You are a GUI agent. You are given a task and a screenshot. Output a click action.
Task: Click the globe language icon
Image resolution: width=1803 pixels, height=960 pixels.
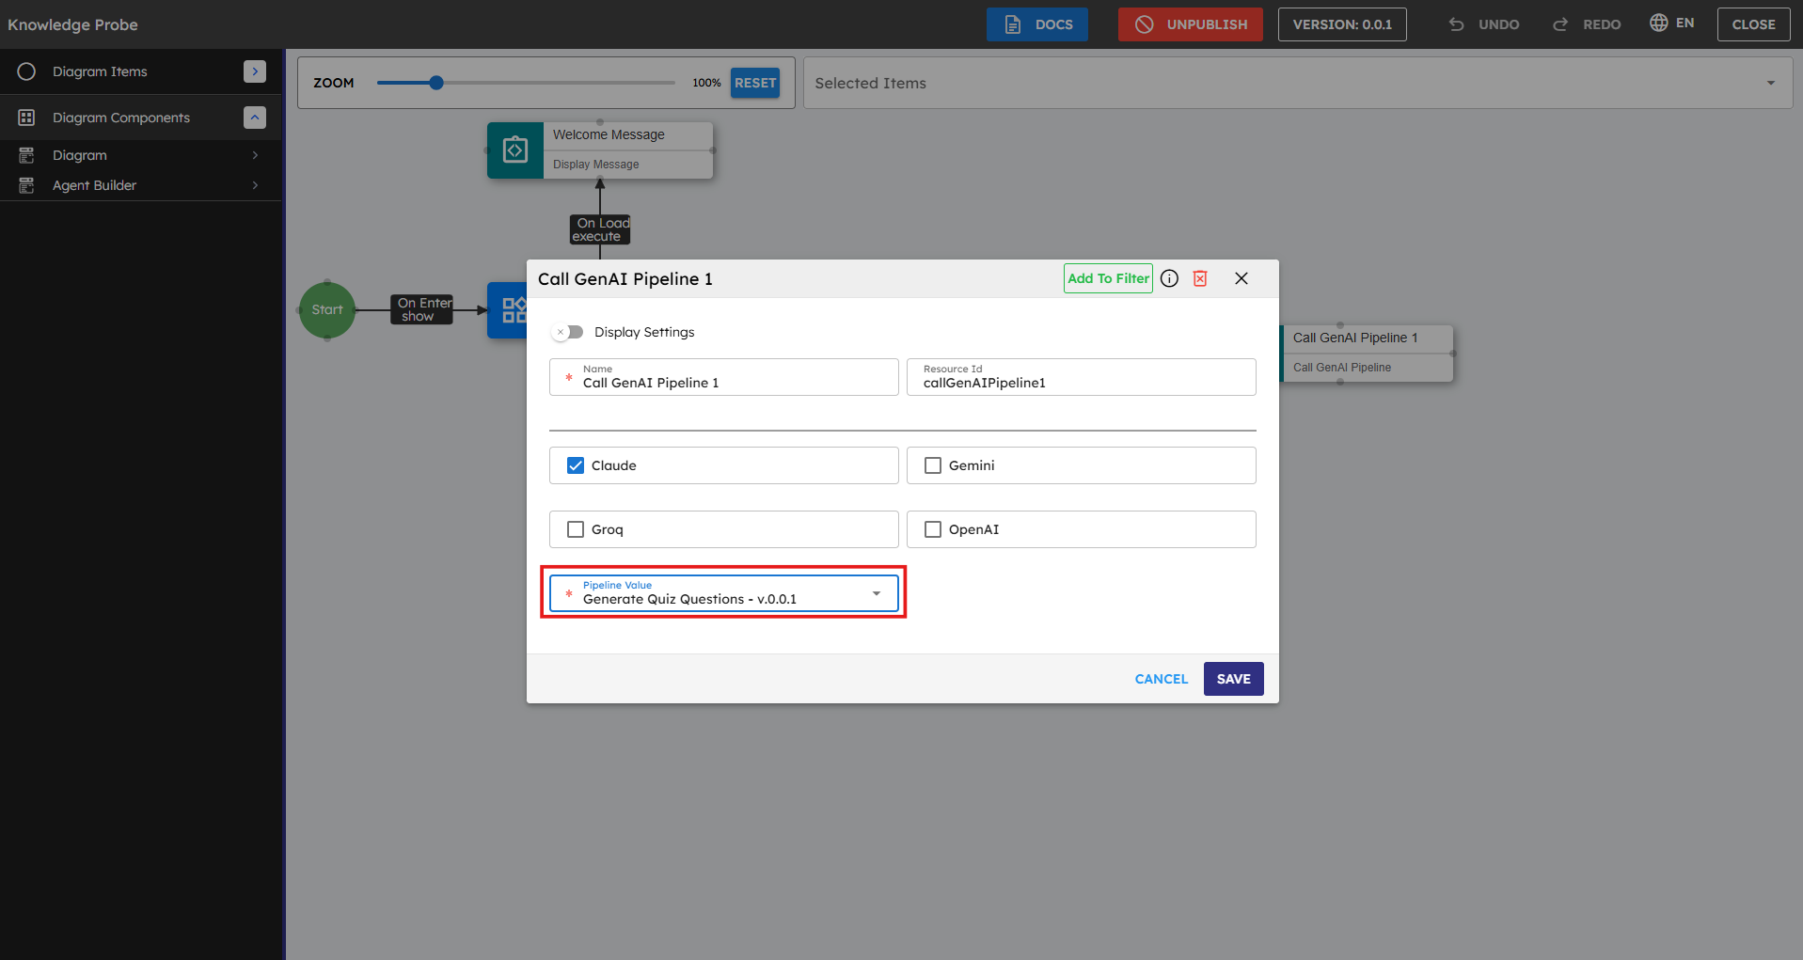[x=1658, y=24]
